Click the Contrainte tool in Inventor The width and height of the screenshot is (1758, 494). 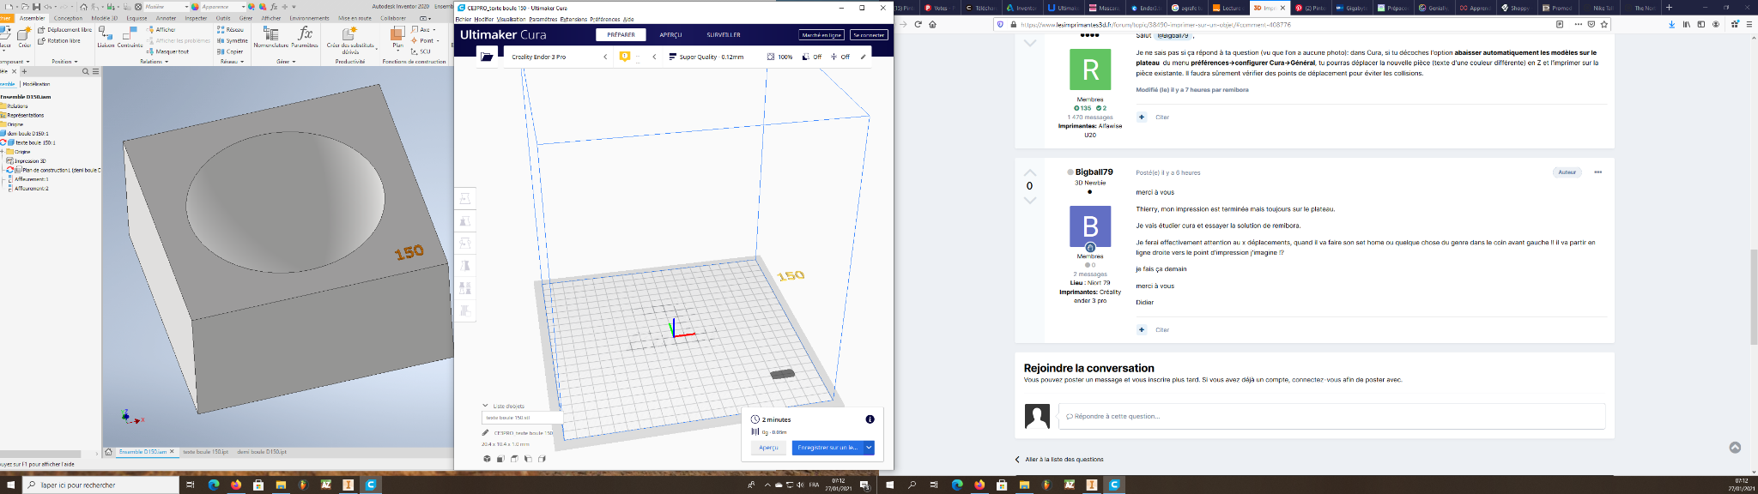(x=130, y=36)
